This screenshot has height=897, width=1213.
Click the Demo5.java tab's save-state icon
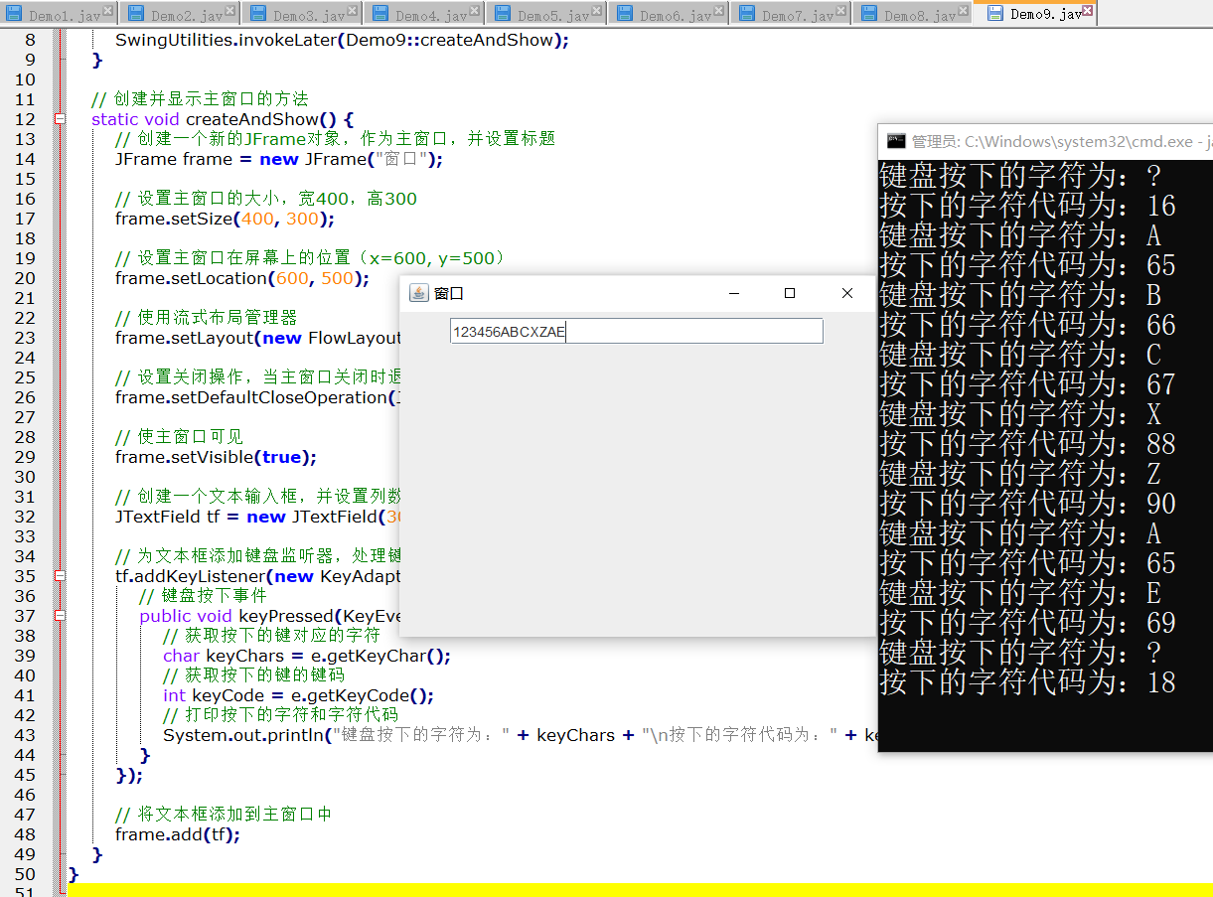[503, 14]
